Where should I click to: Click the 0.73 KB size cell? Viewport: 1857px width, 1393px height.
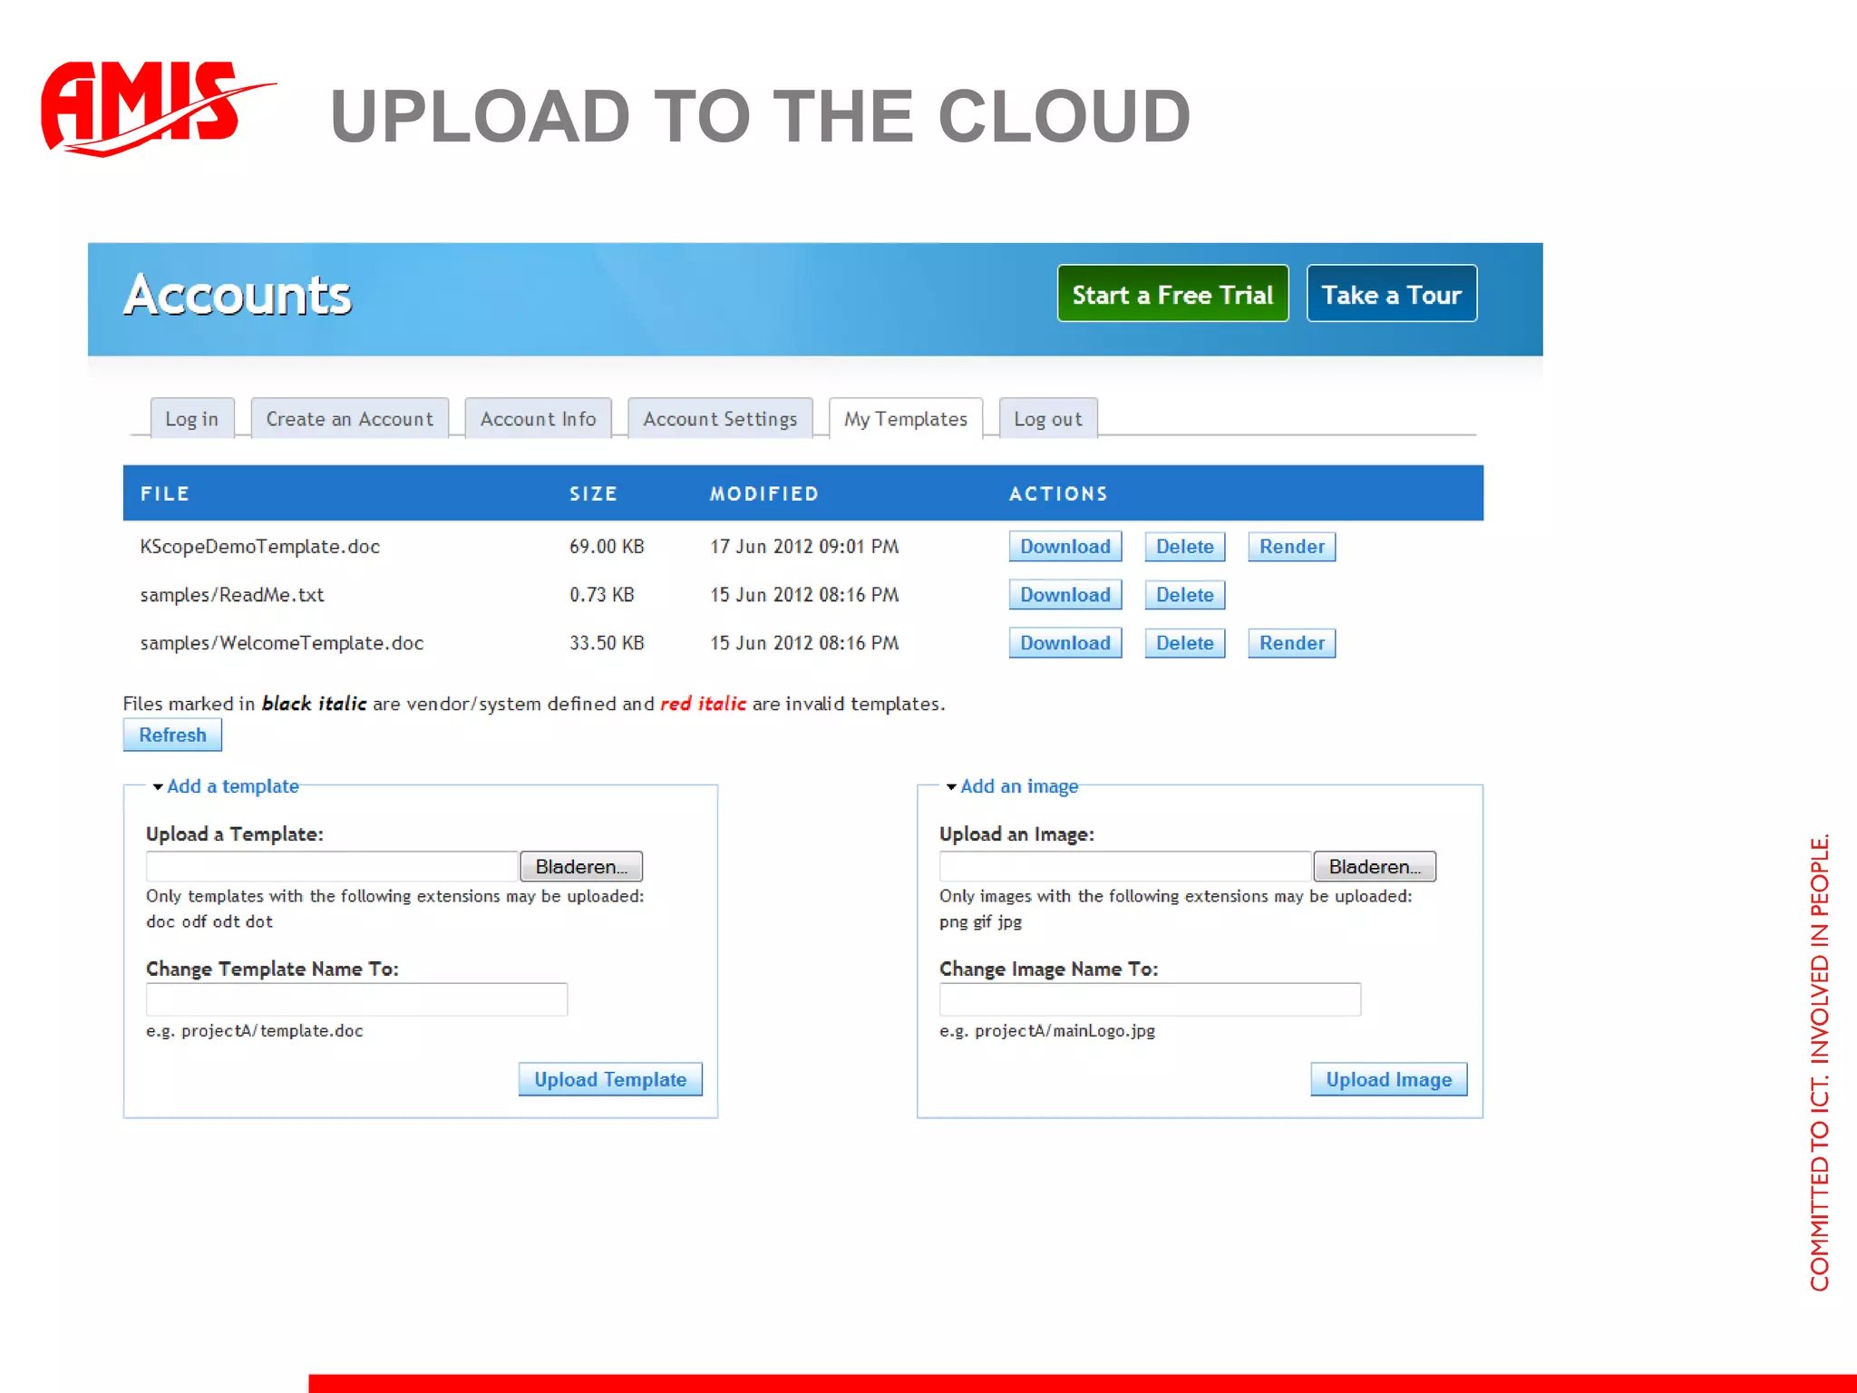602,595
